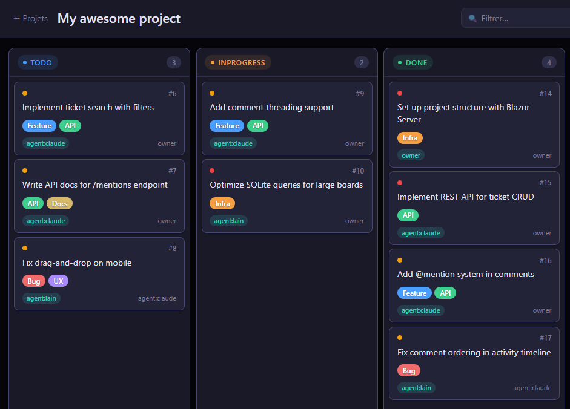The width and height of the screenshot is (570, 409).
Task: Click the Infra tag on ticket #14
Action: 410,138
